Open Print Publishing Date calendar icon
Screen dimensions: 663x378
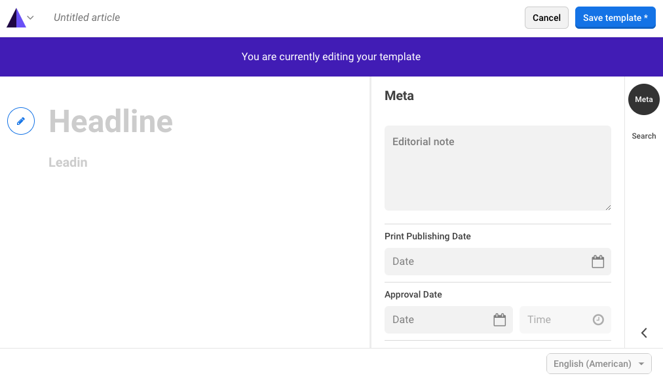point(597,262)
